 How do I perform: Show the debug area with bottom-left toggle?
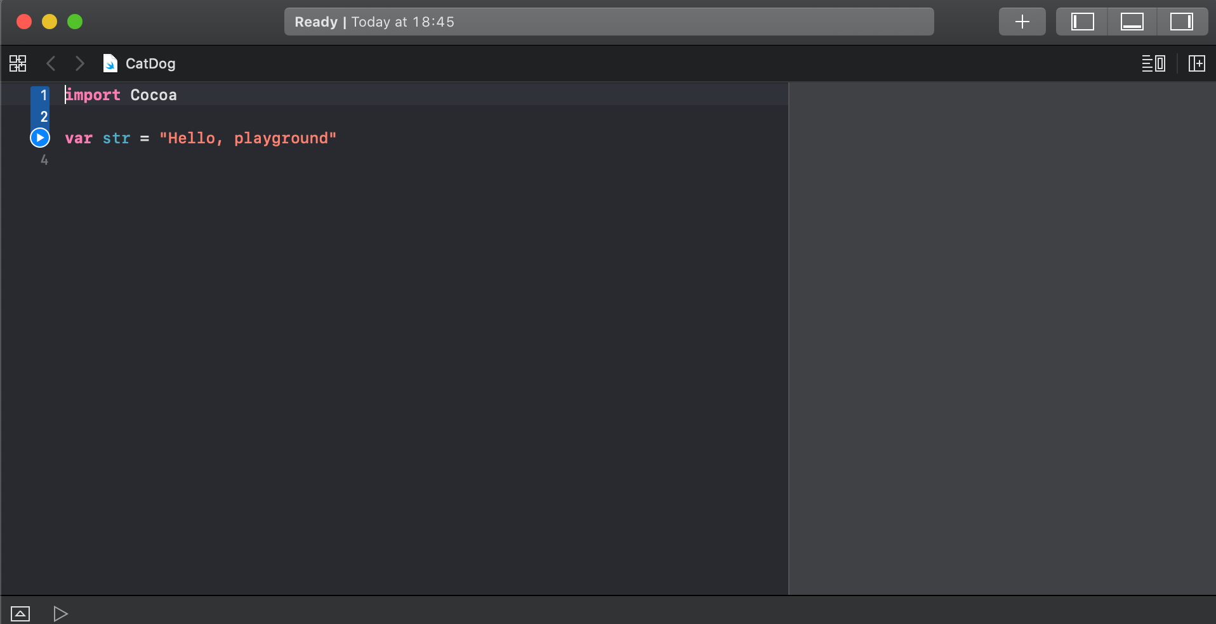pos(20,614)
